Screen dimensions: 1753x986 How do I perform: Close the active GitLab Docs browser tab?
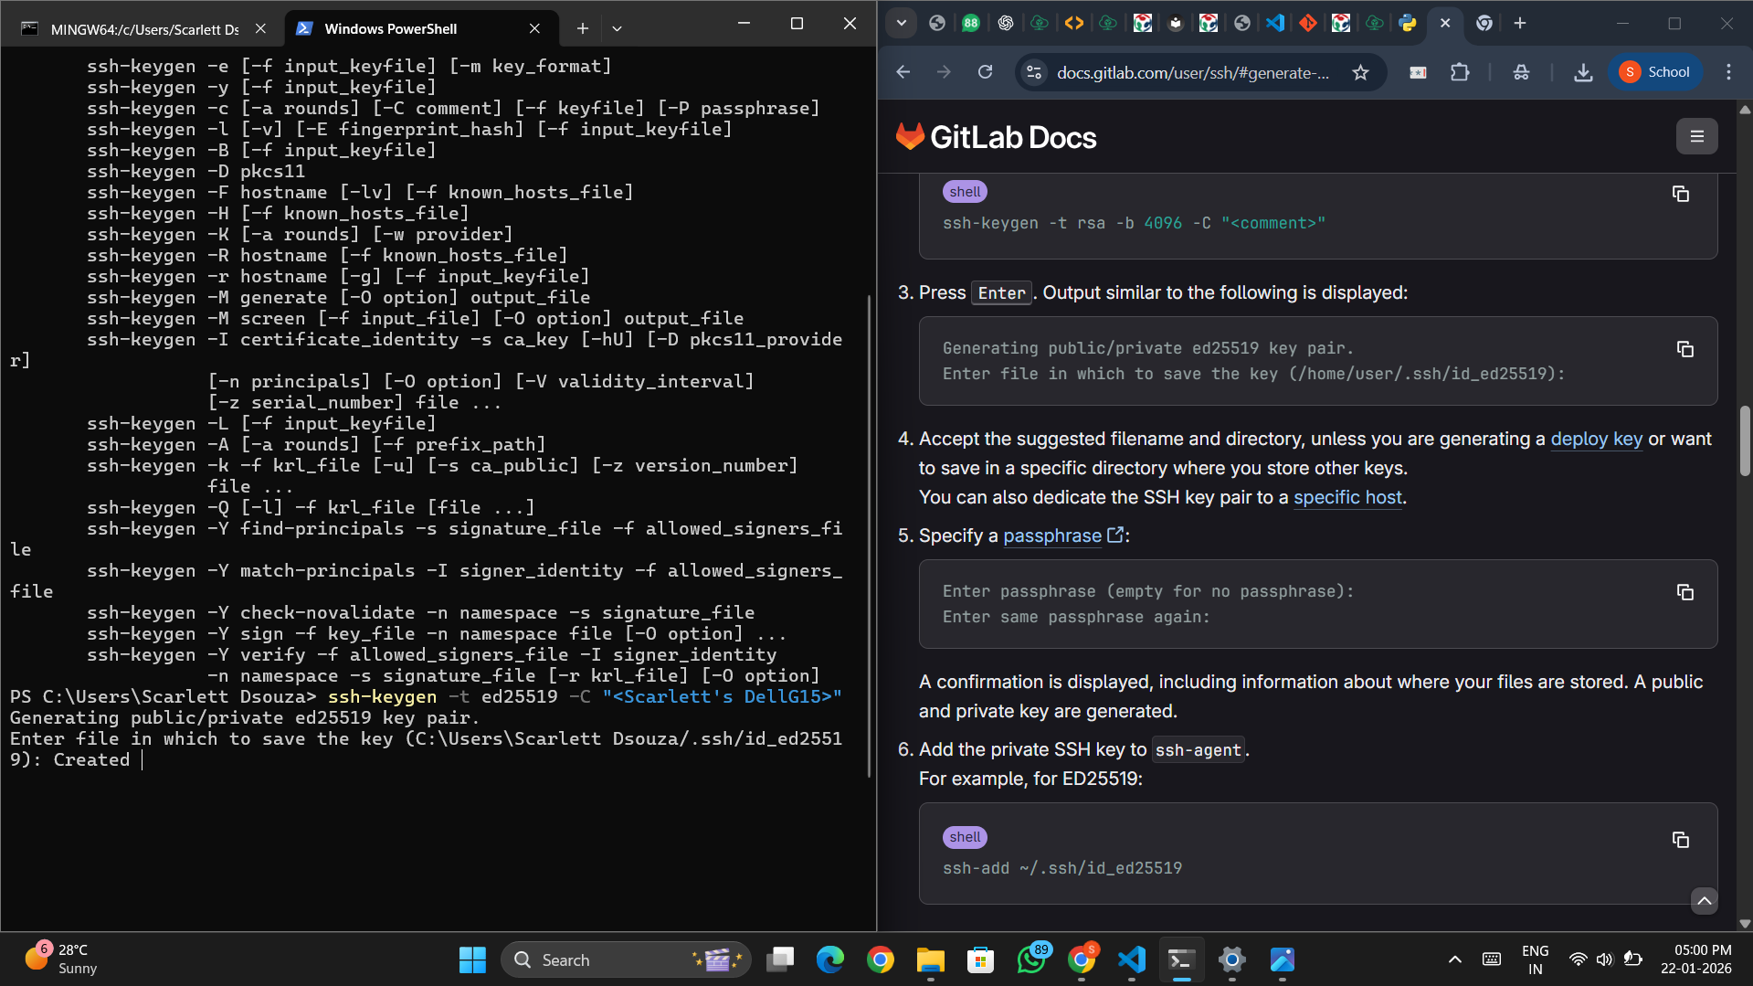[1445, 23]
